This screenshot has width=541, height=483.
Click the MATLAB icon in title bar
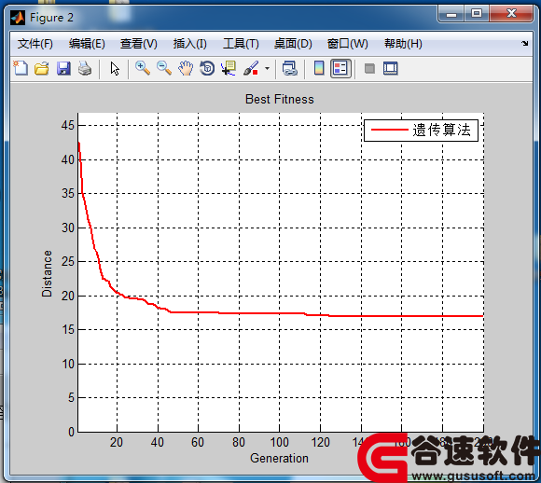pyautogui.click(x=18, y=18)
